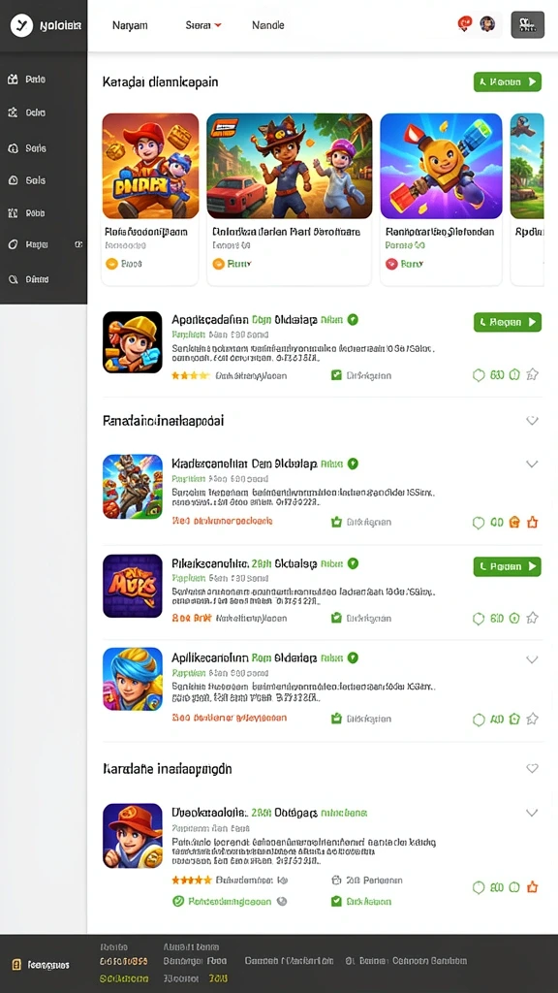Open the purple hammer-character game thumbnail

441,166
